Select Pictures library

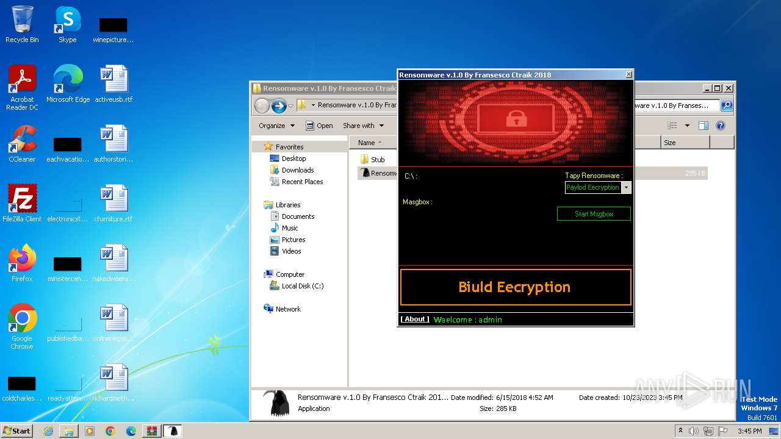pos(293,240)
